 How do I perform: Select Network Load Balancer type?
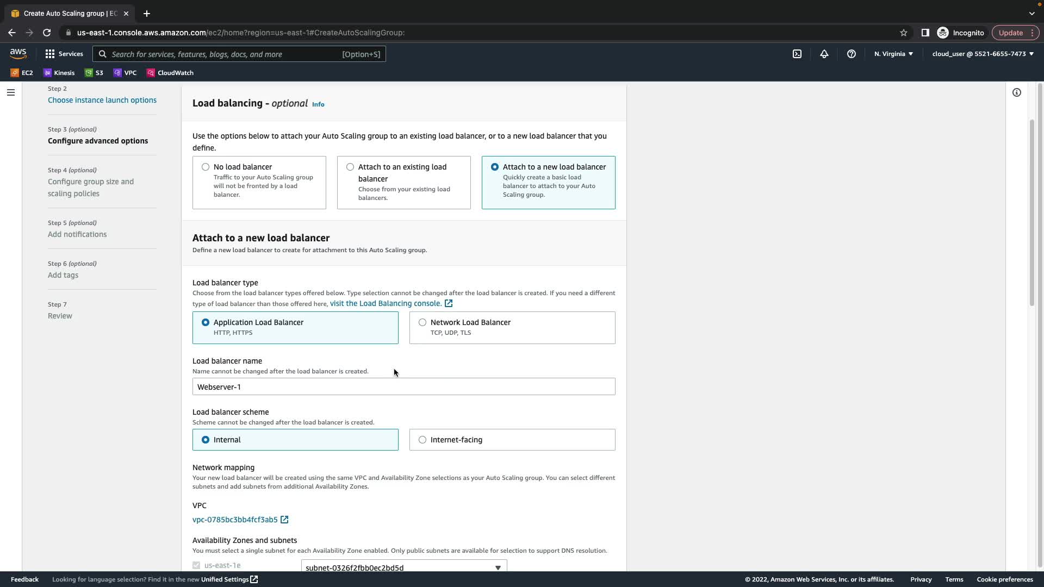click(422, 322)
